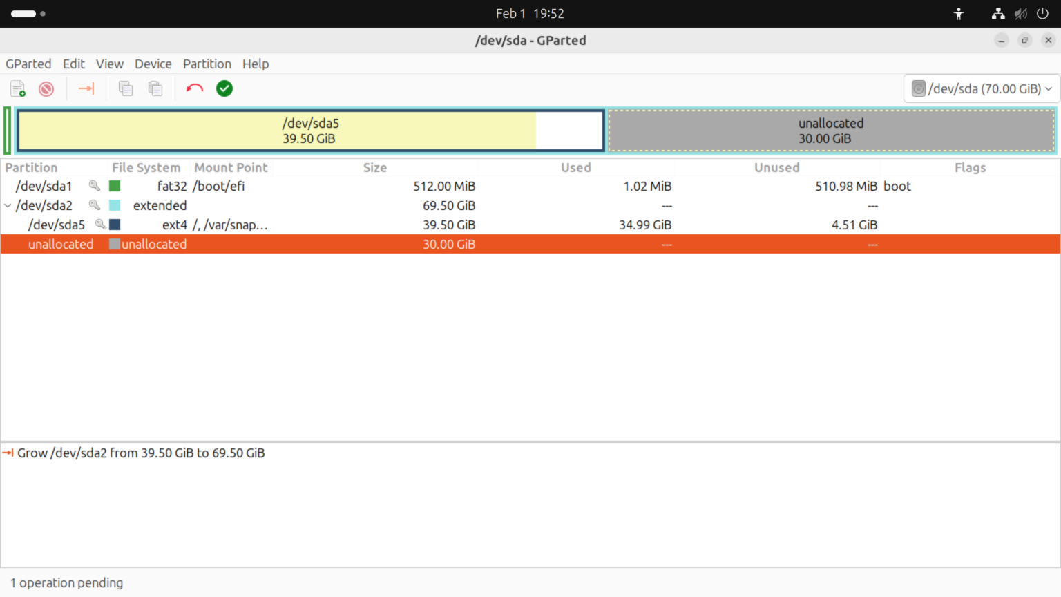Image resolution: width=1061 pixels, height=597 pixels.
Task: Collapse the /dev/sda2 extended partition tree
Action: click(x=8, y=205)
